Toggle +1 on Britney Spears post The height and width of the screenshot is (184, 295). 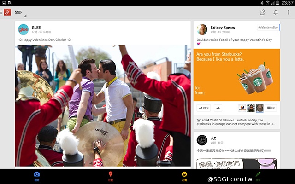coord(204,108)
